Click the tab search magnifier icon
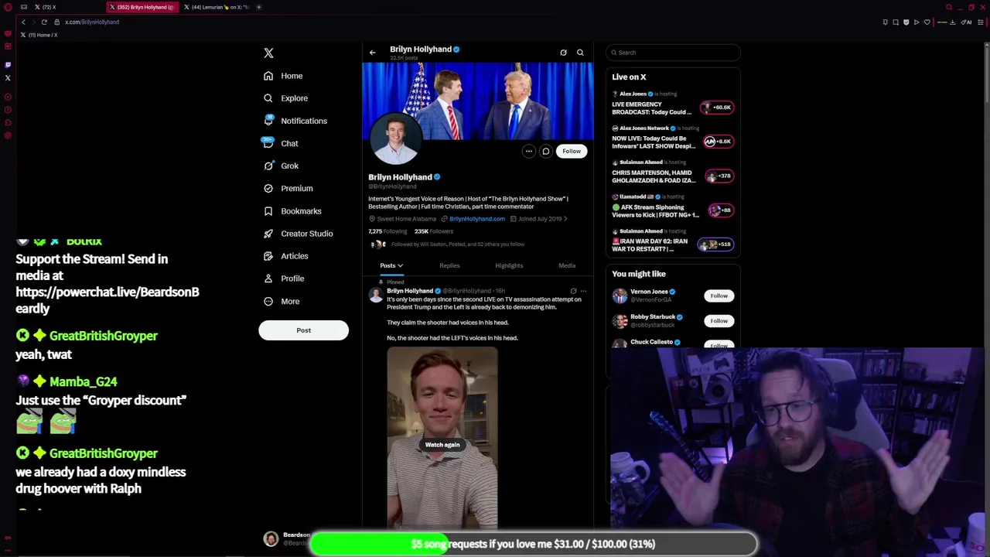Viewport: 990px width, 557px height. click(949, 7)
